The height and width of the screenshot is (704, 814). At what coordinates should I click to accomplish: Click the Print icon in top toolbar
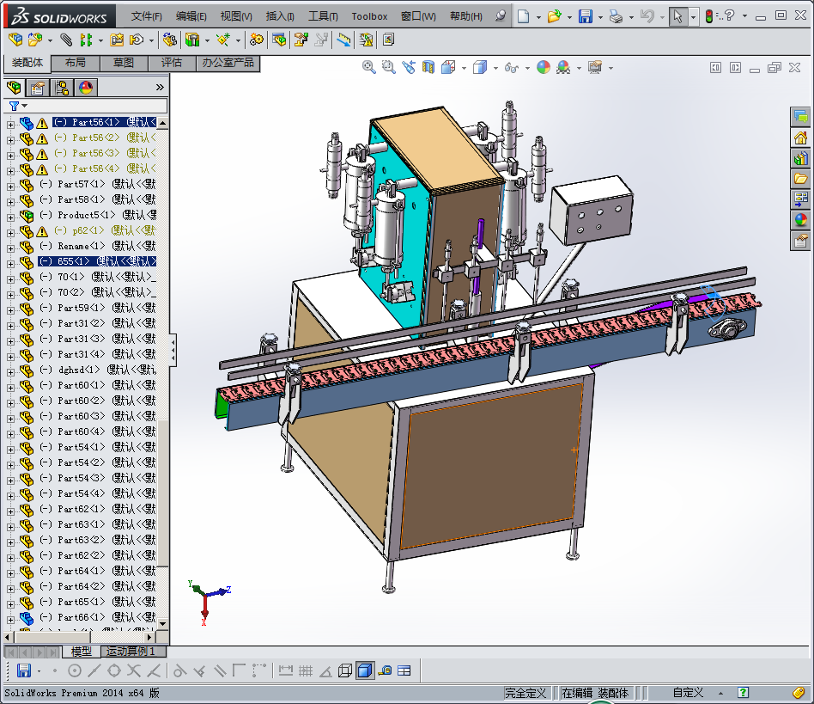(616, 16)
